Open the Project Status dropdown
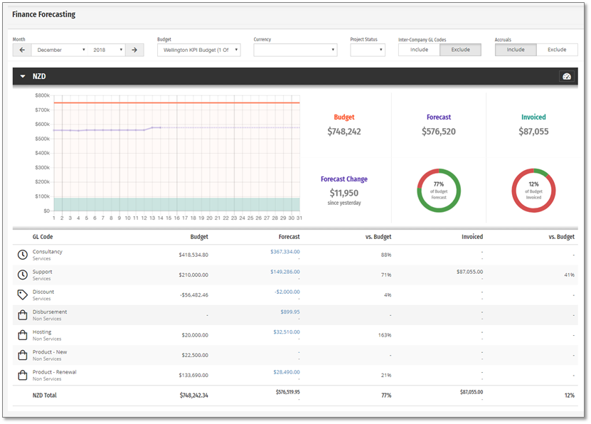Viewport: 591px width, 424px height. point(368,50)
